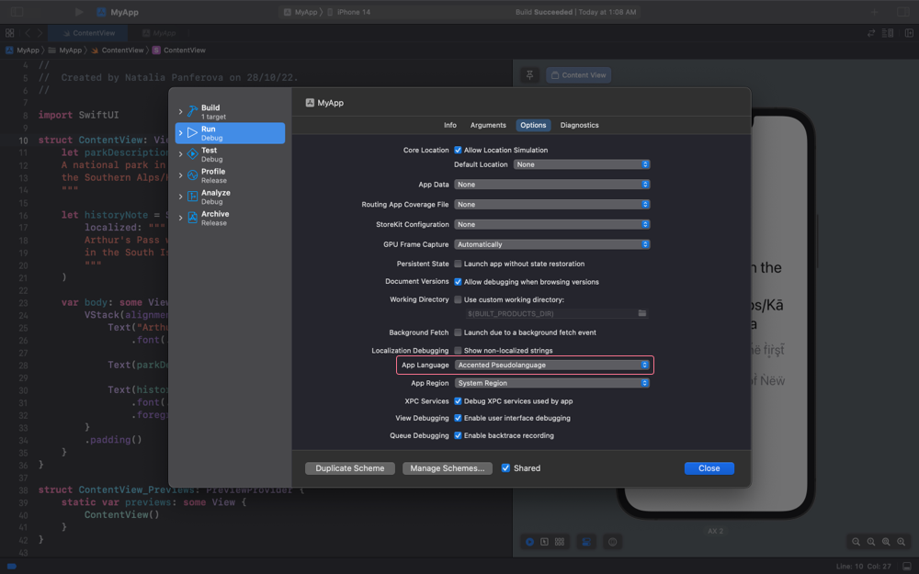This screenshot has height=574, width=919.
Task: Switch to the Arguments tab
Action: [488, 125]
